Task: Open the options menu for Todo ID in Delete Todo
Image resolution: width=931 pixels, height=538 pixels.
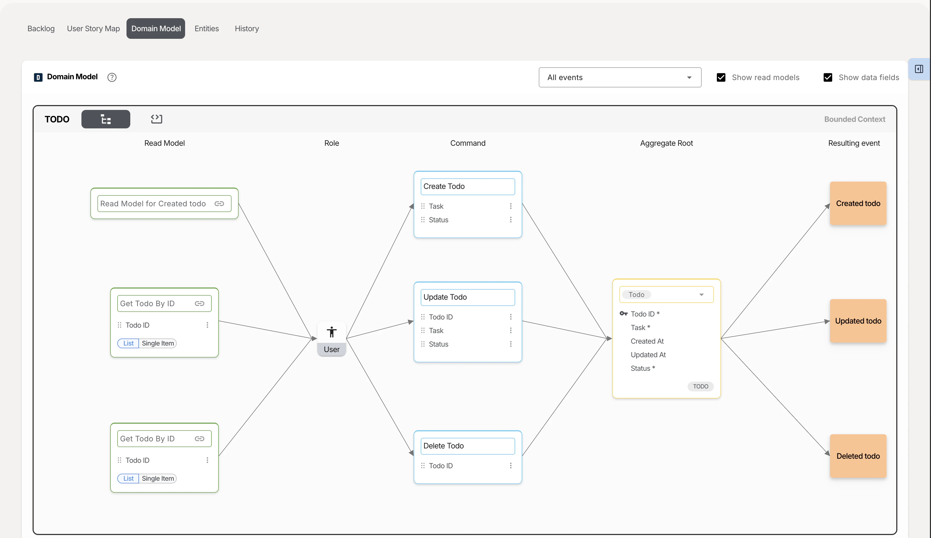Action: click(x=511, y=466)
